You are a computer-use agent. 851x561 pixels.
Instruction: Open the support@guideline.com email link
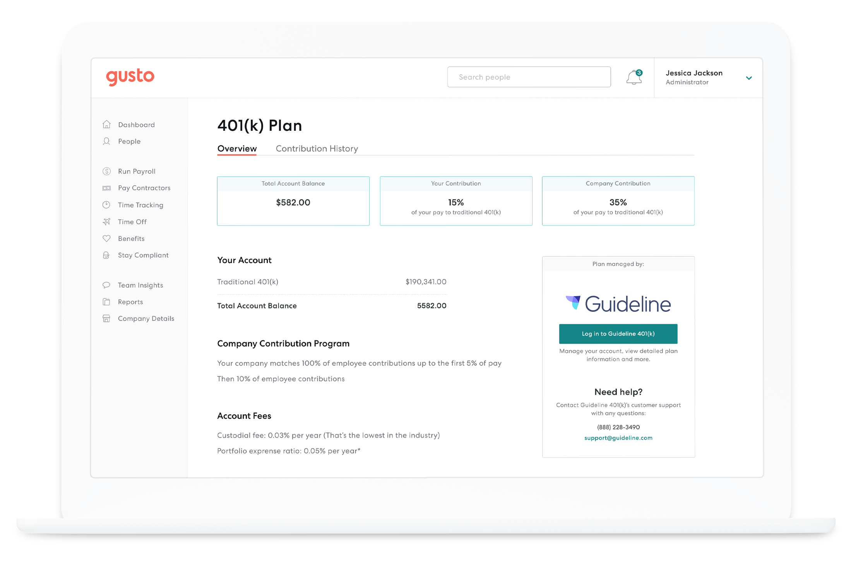[618, 438]
